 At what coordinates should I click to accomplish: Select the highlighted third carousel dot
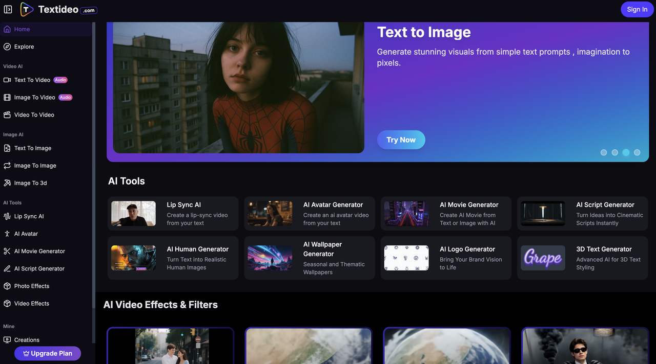(626, 152)
